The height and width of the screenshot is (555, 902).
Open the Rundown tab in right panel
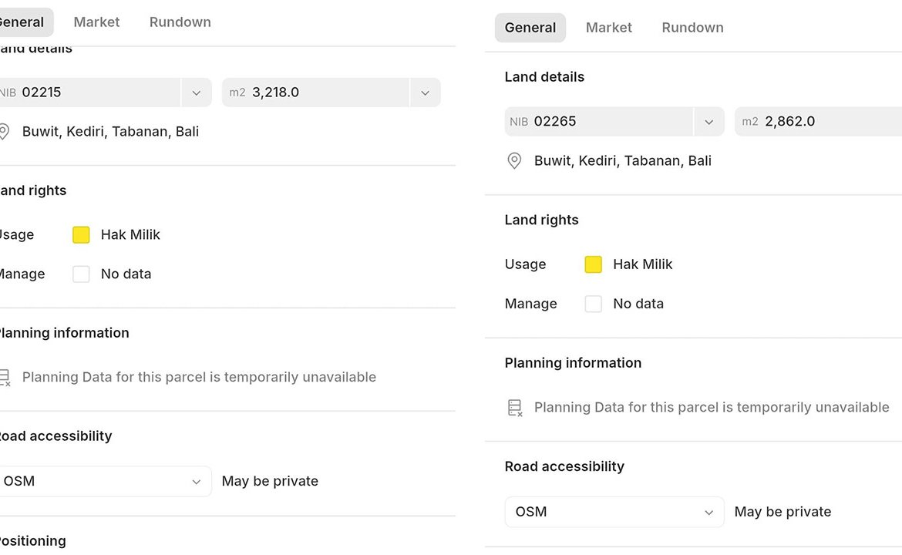(692, 28)
